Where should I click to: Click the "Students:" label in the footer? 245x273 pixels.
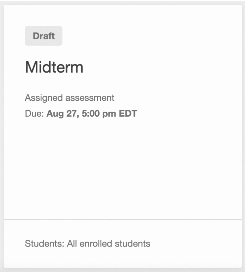45,244
